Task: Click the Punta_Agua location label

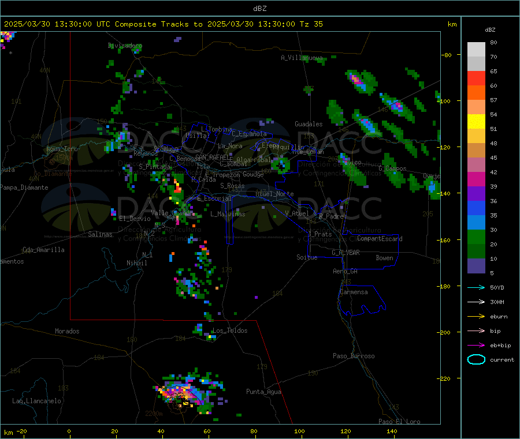Action: [x=263, y=392]
